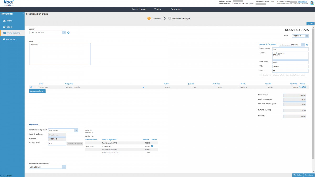Click the Total TTC summary field

pyautogui.click(x=295, y=116)
